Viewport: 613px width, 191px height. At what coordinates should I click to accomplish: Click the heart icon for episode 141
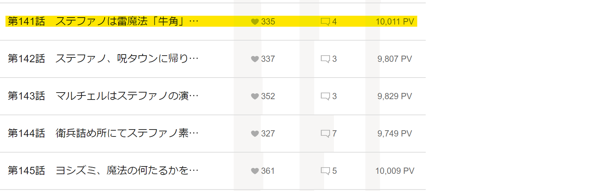coord(255,22)
